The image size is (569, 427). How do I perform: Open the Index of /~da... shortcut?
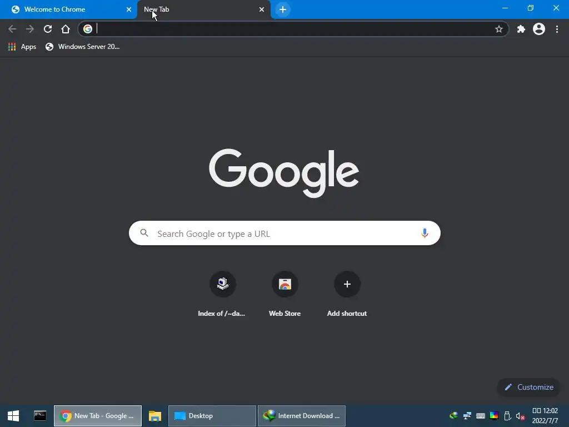point(222,294)
